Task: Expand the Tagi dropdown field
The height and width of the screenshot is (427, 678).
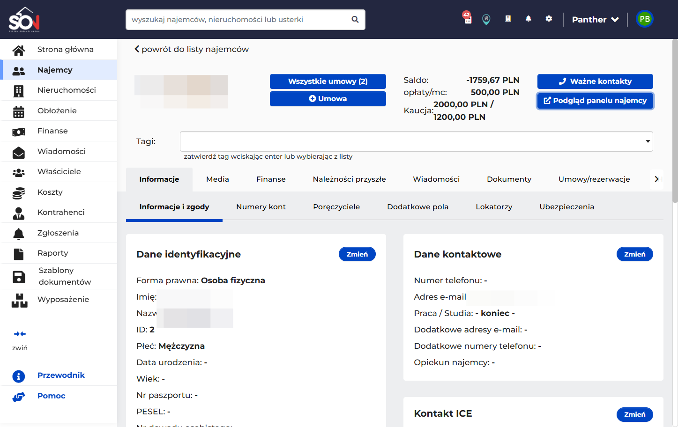Action: click(x=417, y=141)
